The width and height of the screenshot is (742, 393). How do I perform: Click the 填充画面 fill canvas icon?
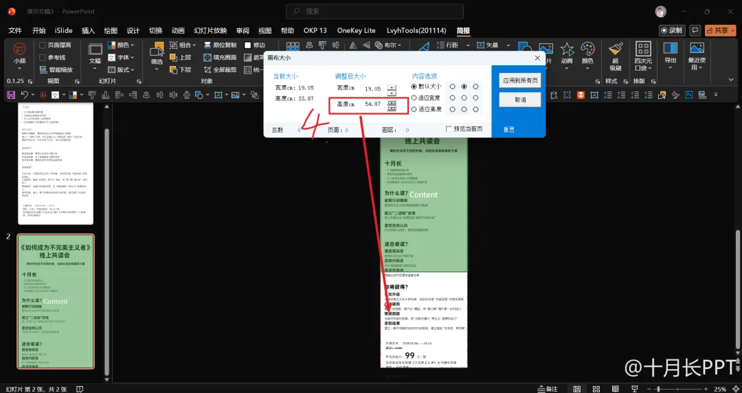coord(207,57)
